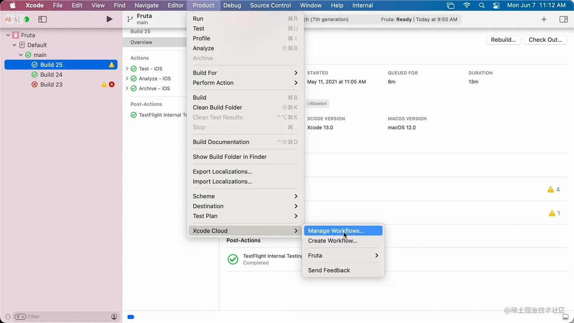Expand the Archive - iOS action row
The image size is (574, 323).
click(x=127, y=88)
